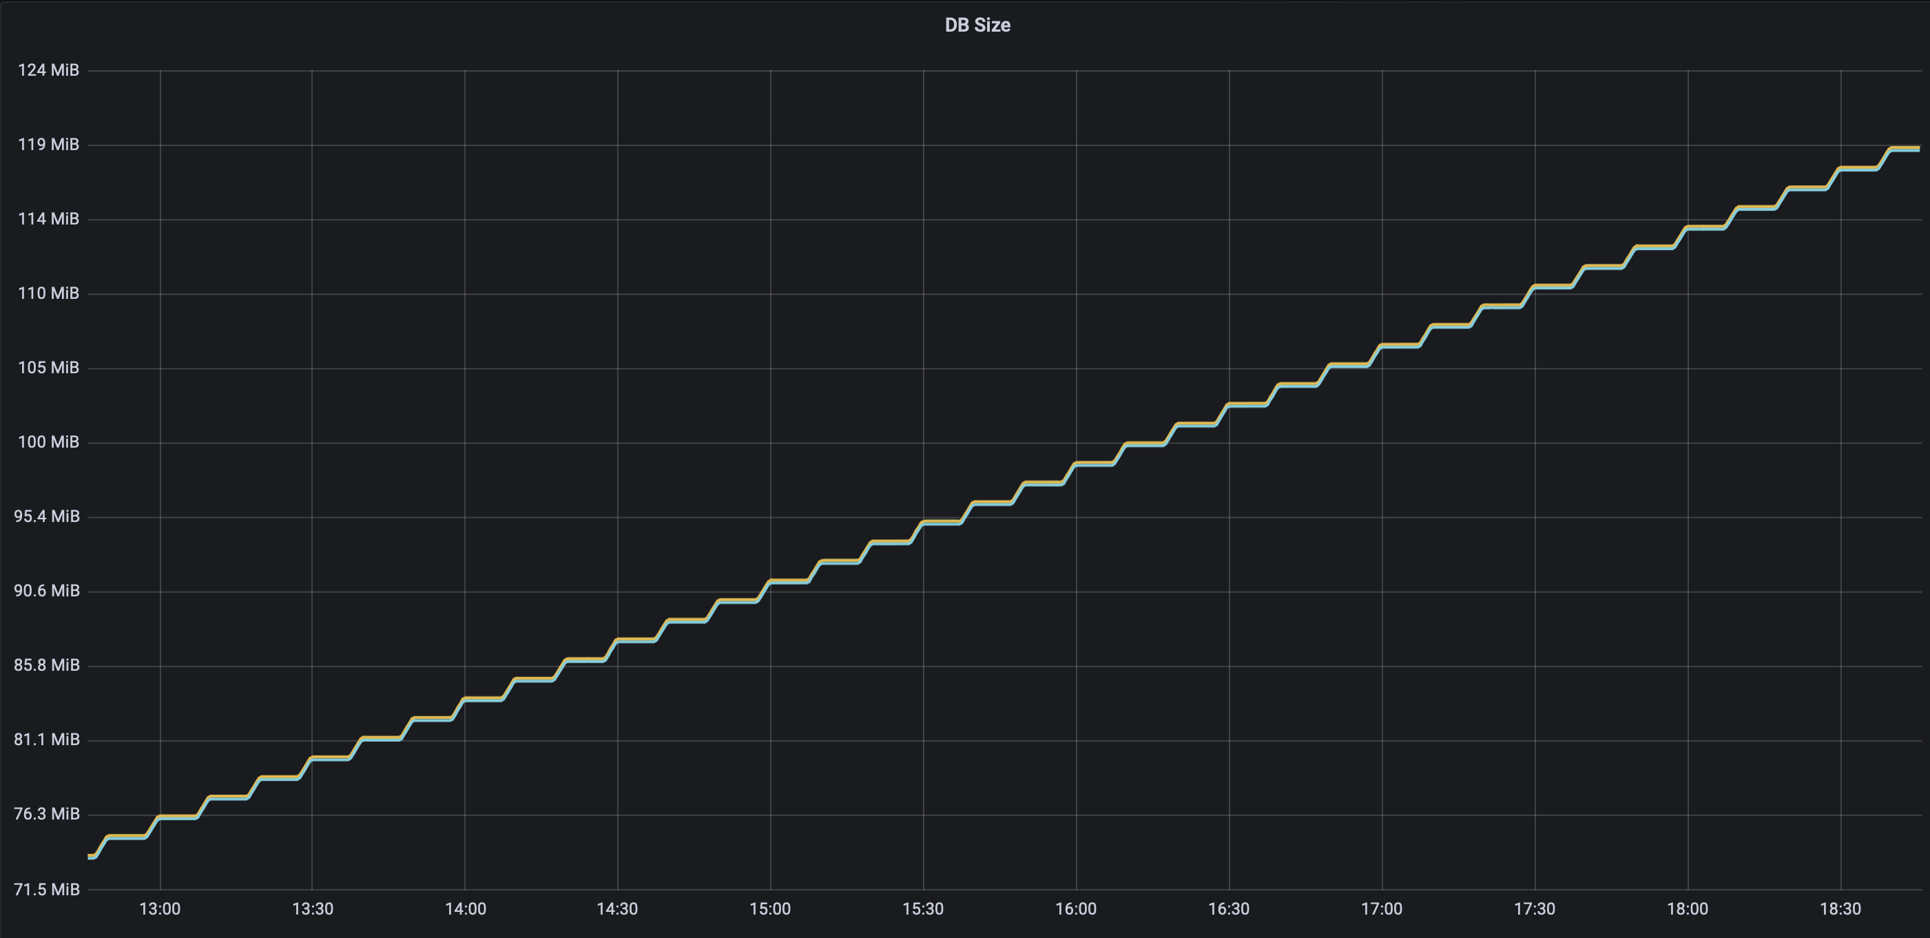Viewport: 1930px width, 938px height.
Task: Click the 13:00 time axis label
Action: tap(160, 909)
